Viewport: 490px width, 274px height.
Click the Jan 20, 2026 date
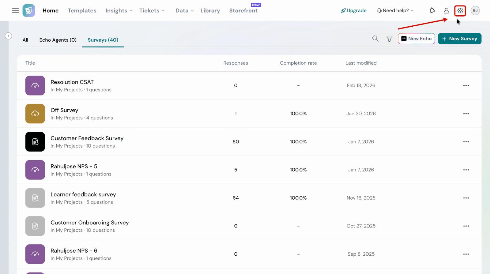point(361,114)
